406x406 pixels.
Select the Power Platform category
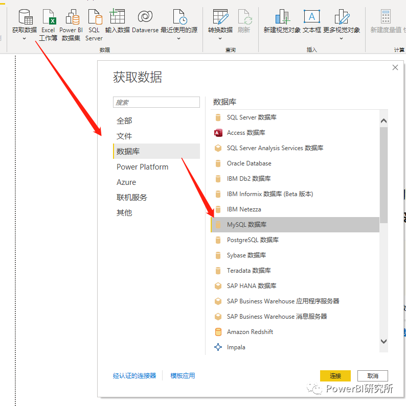pos(156,167)
